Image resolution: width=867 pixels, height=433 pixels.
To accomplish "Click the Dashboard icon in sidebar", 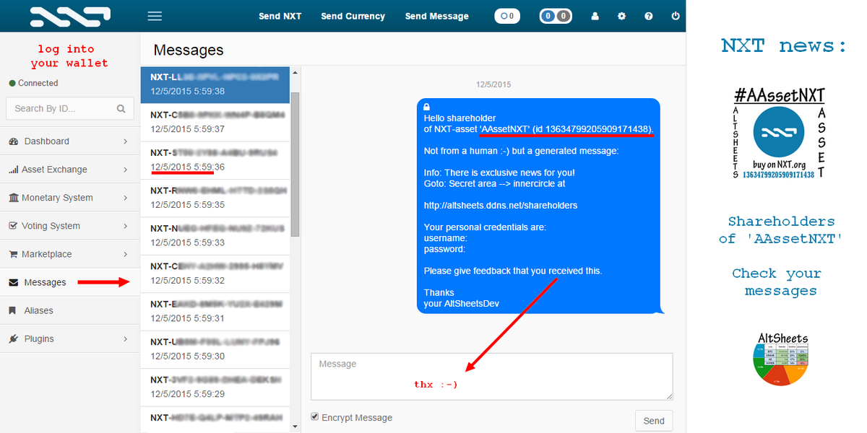I will pyautogui.click(x=14, y=141).
